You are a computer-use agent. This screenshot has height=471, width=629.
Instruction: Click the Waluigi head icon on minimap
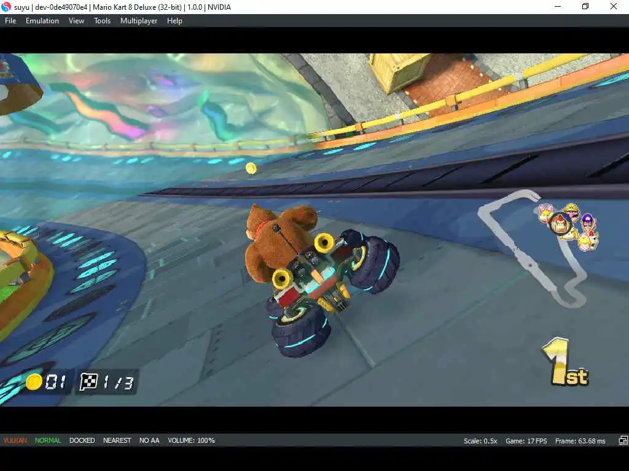[x=588, y=222]
